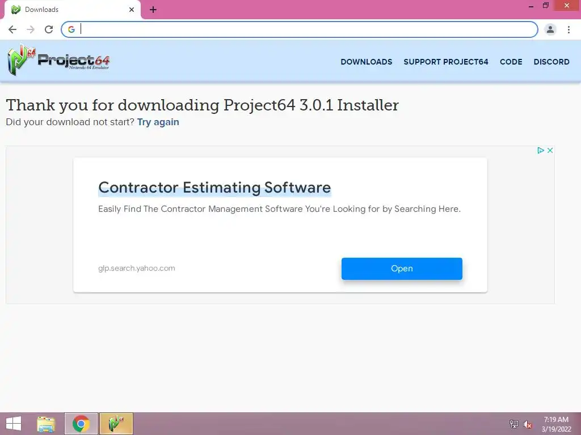Open a new tab with plus button

153,10
